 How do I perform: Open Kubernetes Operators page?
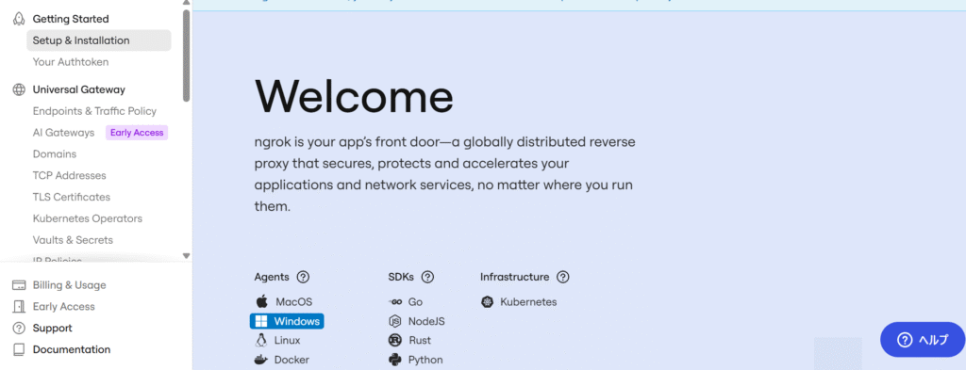[88, 218]
